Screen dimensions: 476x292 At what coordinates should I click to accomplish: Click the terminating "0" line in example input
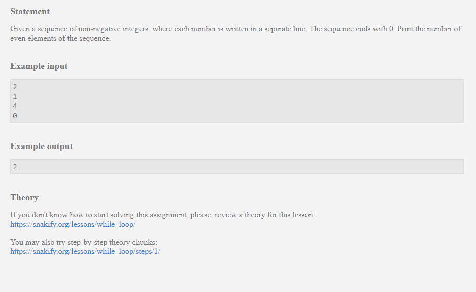(x=15, y=116)
